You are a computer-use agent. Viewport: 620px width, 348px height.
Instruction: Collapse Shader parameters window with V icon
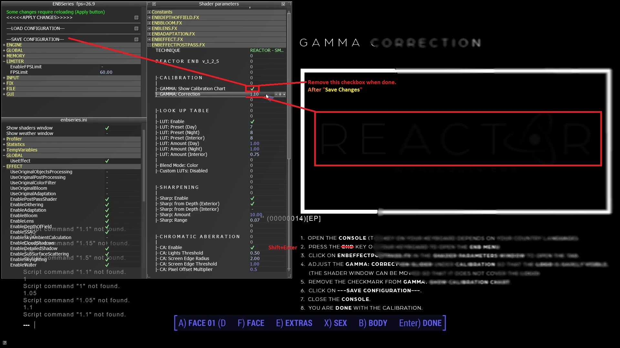283,4
